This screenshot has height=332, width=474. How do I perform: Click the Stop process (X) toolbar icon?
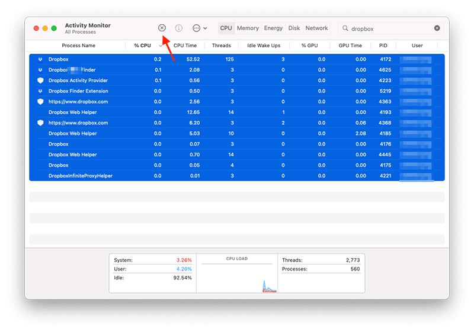[162, 28]
